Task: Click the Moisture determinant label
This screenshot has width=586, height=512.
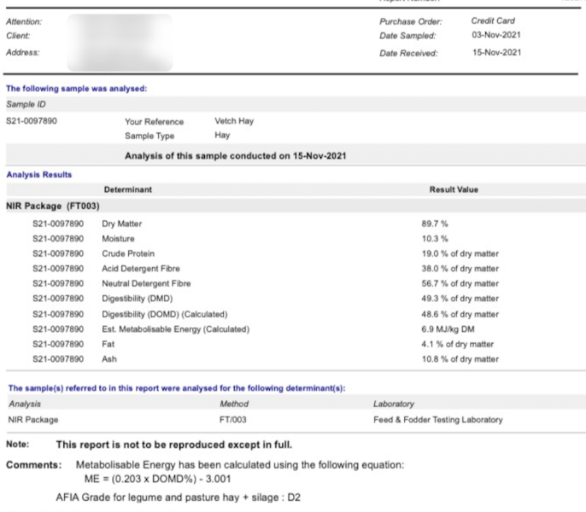Action: (x=118, y=239)
